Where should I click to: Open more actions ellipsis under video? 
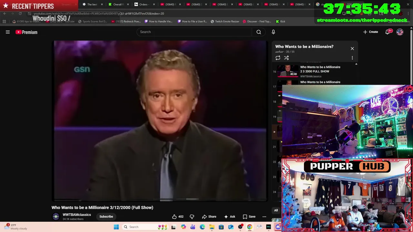point(264,217)
